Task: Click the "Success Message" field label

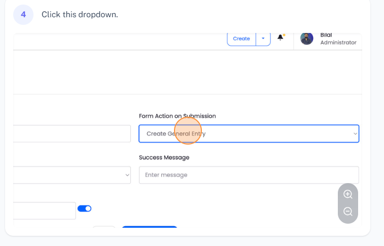Action: (164, 158)
